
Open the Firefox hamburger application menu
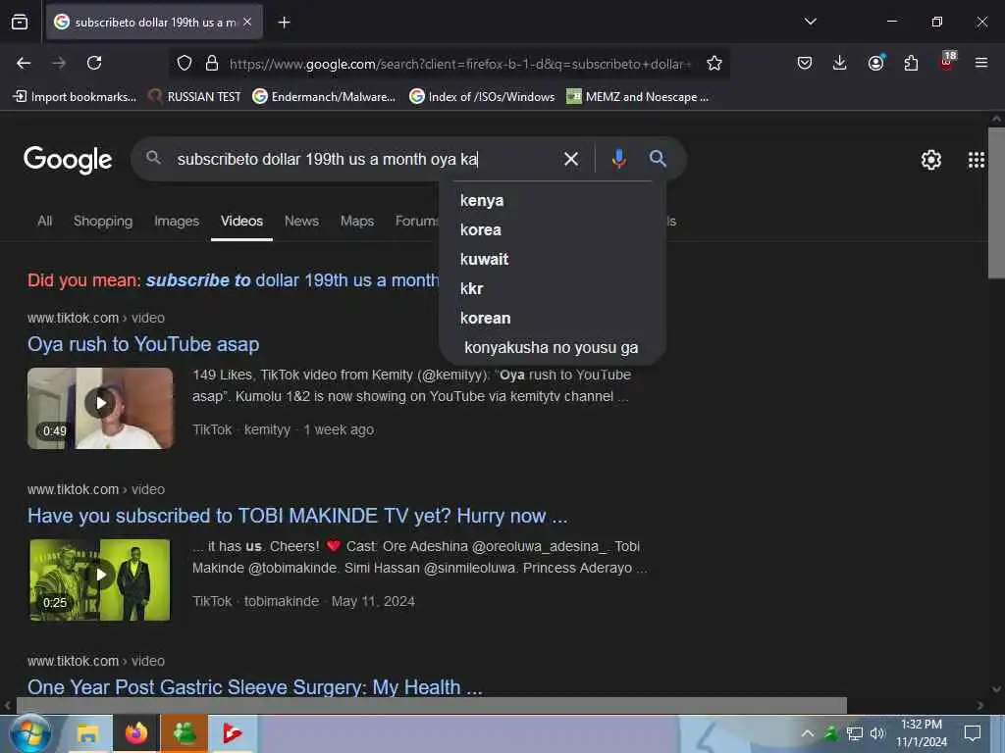(981, 63)
